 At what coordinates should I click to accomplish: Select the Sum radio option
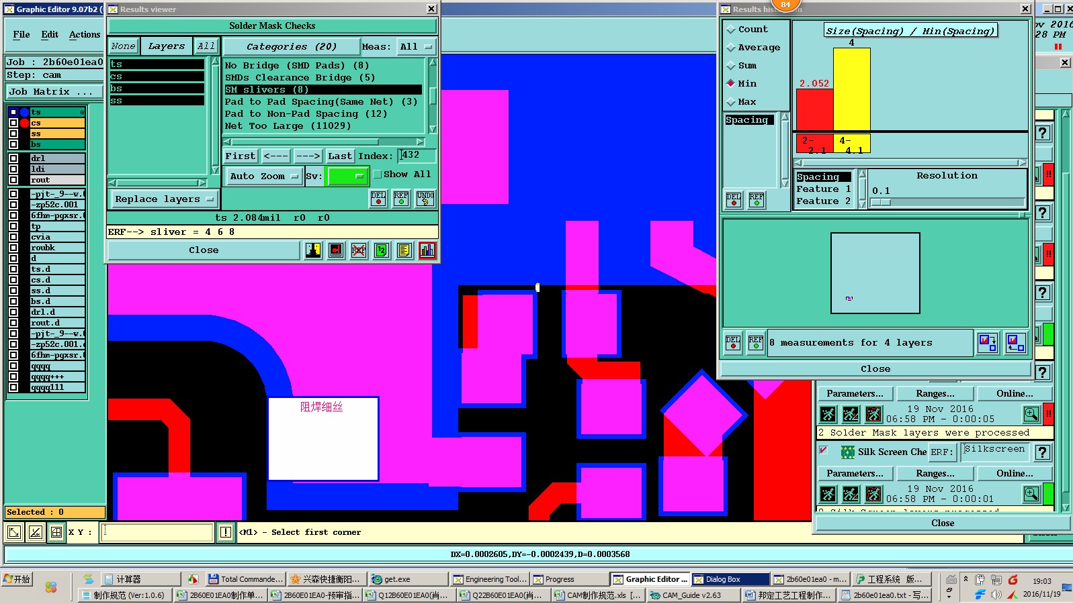pyautogui.click(x=730, y=66)
